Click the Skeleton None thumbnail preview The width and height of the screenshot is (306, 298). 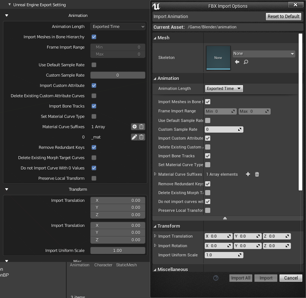218,58
